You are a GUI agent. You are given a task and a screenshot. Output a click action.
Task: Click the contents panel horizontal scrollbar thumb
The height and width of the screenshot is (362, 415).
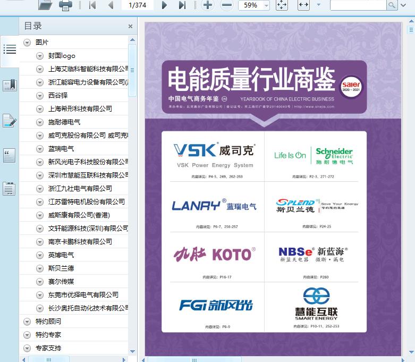tap(49, 360)
